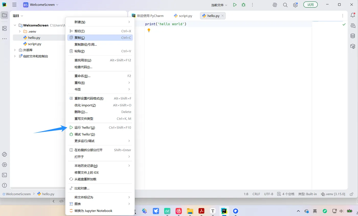Click the .venv [3.15.0] interpreter widget
358x216 pixels.
click(333, 194)
